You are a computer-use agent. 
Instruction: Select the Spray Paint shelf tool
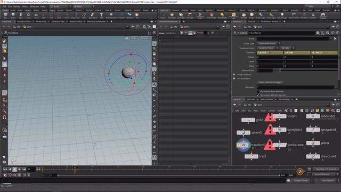[x=92, y=15]
